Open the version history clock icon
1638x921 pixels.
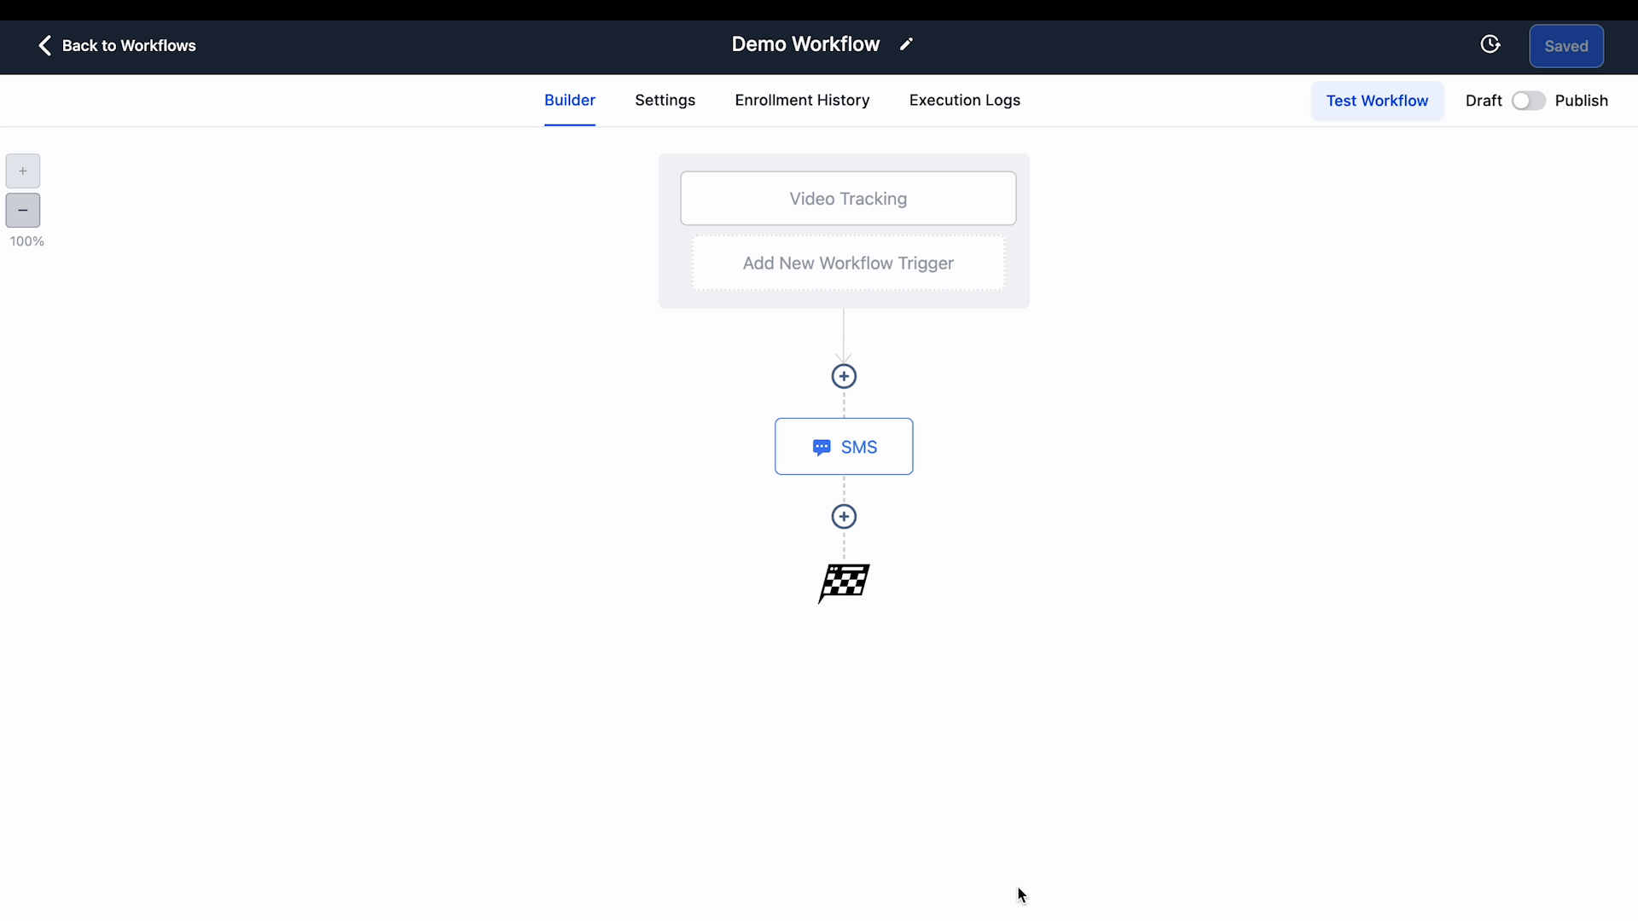pos(1490,44)
